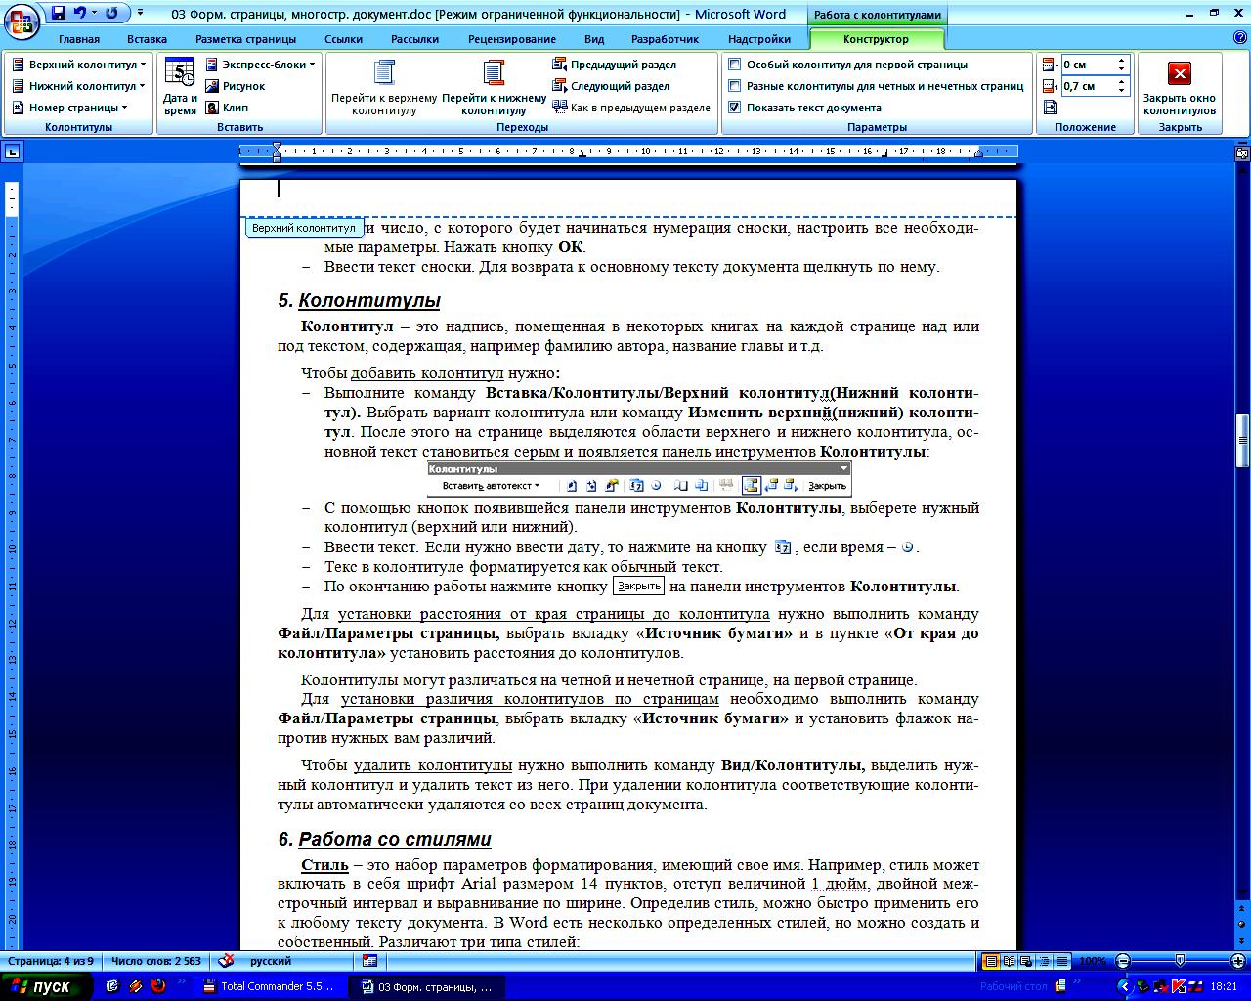Screen dimensions: 1251x1001
Task: Click the zoom slider handle
Action: click(1180, 961)
